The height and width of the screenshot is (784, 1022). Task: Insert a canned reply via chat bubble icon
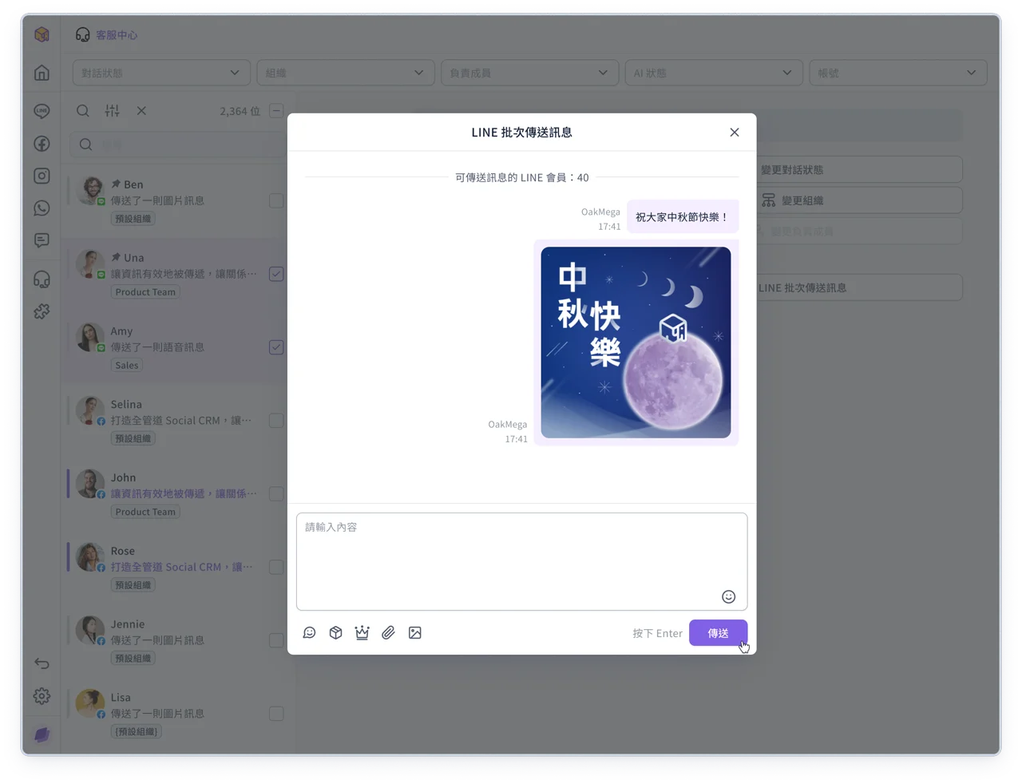pyautogui.click(x=310, y=633)
